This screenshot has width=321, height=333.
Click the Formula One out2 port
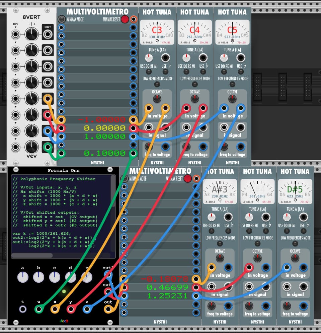click(x=108, y=275)
